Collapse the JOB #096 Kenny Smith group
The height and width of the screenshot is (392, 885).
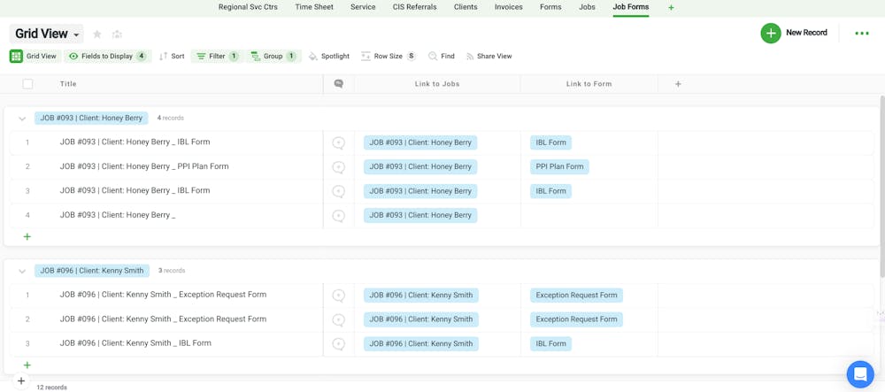pos(22,272)
